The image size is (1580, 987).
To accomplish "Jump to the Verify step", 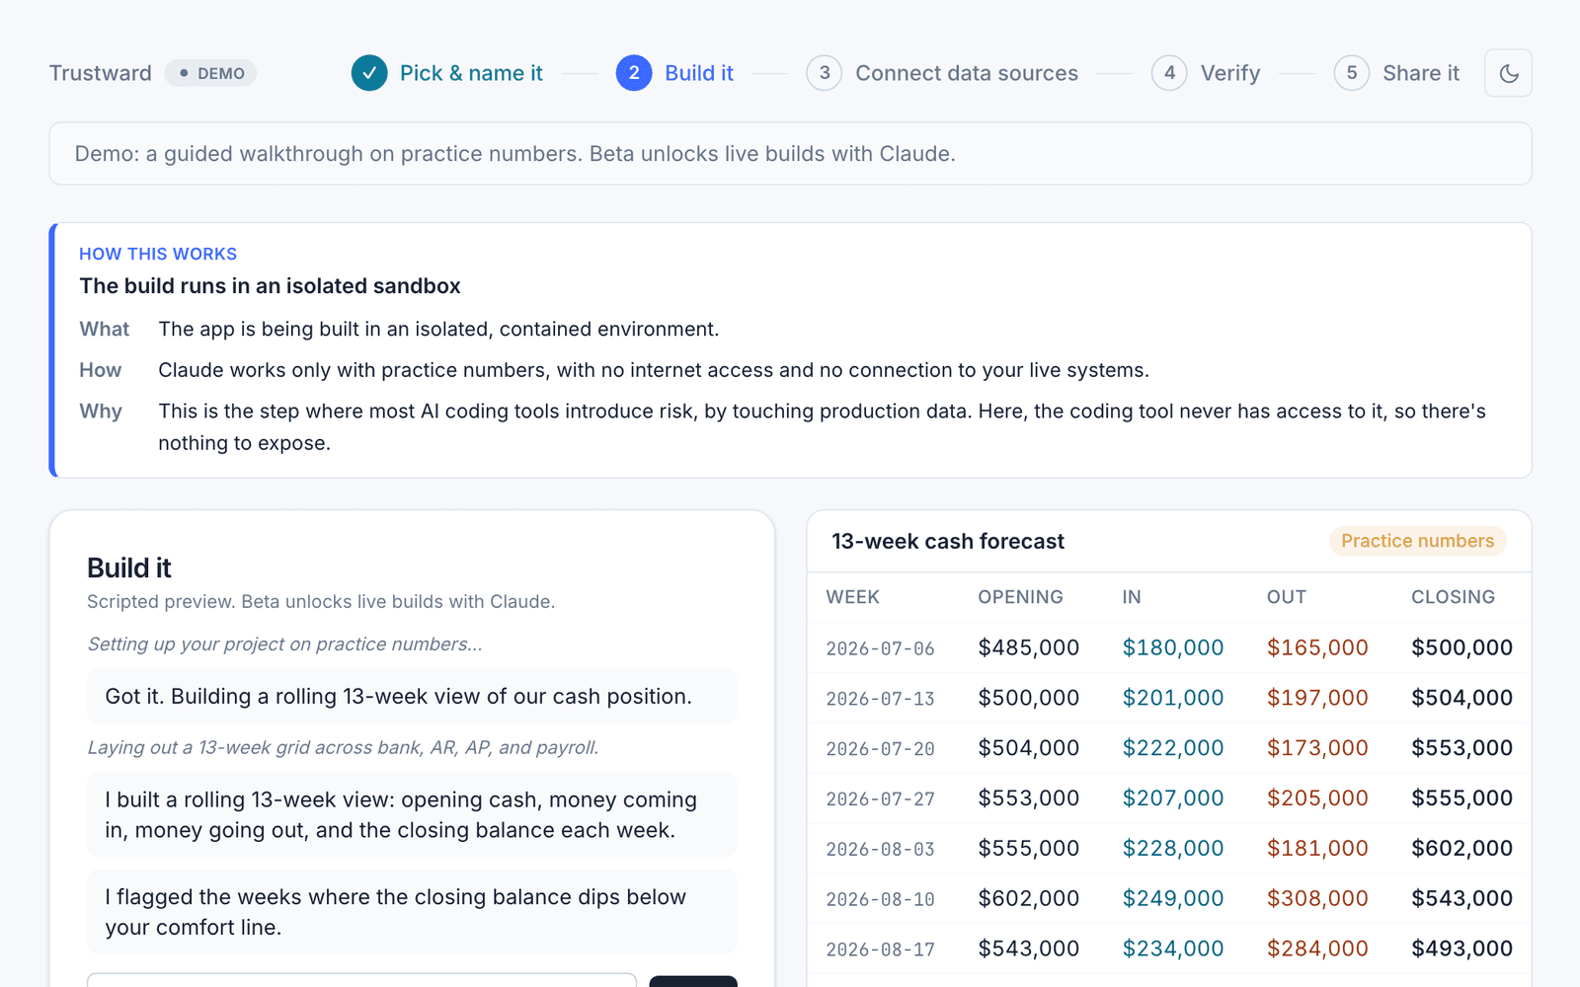I will point(1230,73).
